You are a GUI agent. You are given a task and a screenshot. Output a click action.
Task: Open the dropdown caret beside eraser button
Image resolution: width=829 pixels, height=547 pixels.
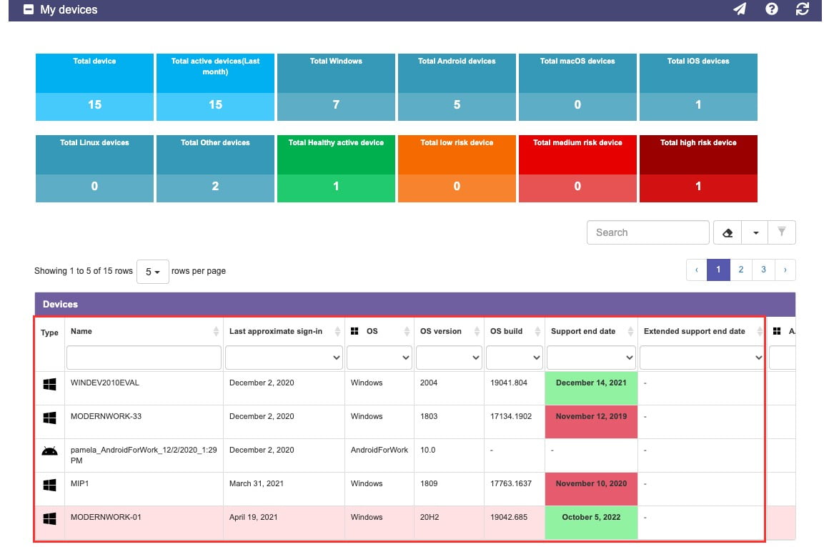coord(755,233)
